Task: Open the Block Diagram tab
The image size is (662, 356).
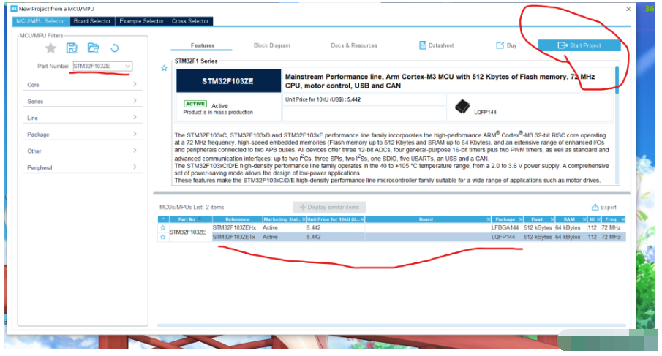Action: click(272, 45)
